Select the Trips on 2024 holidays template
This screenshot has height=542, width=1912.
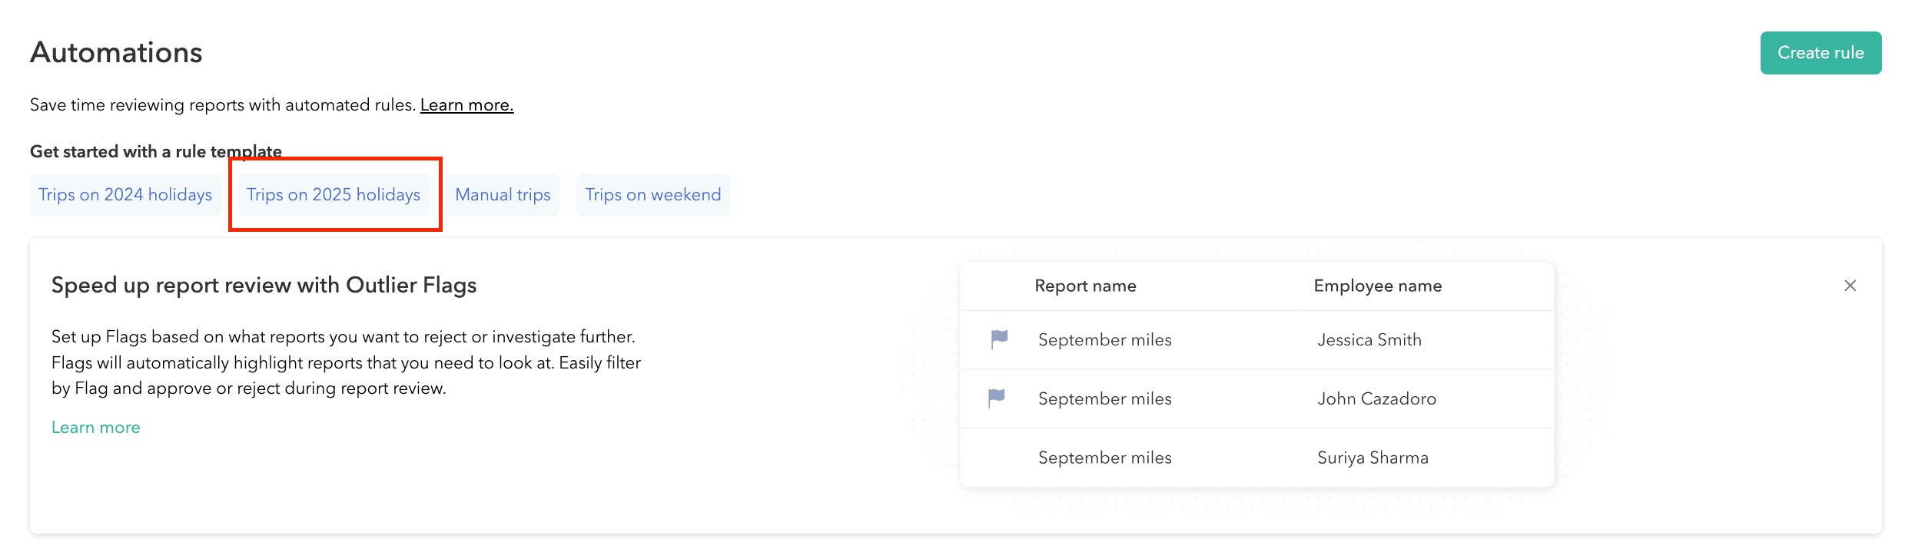tap(125, 195)
